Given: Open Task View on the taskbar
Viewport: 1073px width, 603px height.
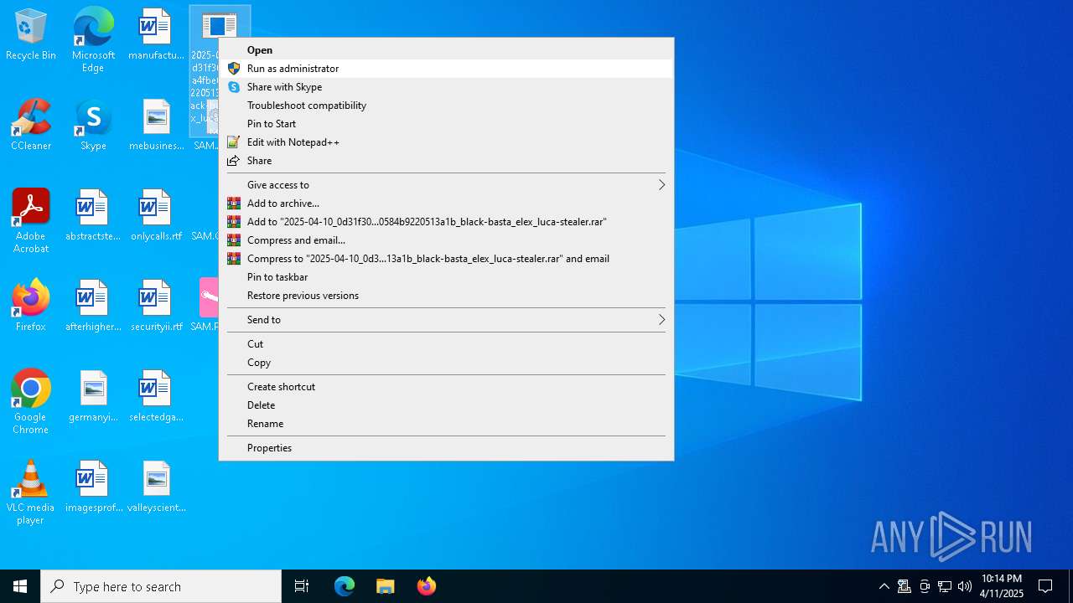Looking at the screenshot, I should pos(302,586).
